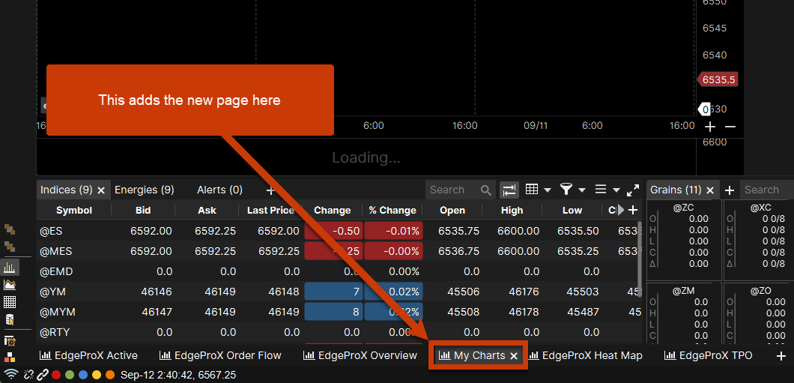Click the alarm clock icon in left sidebar
794x383 pixels.
tap(10, 340)
